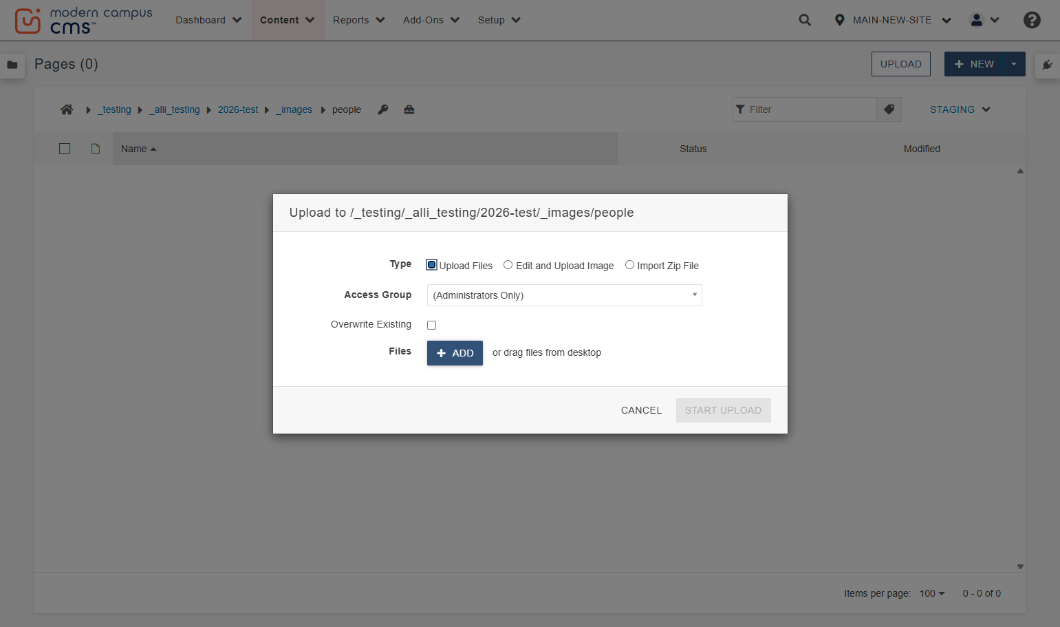1060x627 pixels.
Task: Click the START UPLOAD button
Action: [723, 410]
